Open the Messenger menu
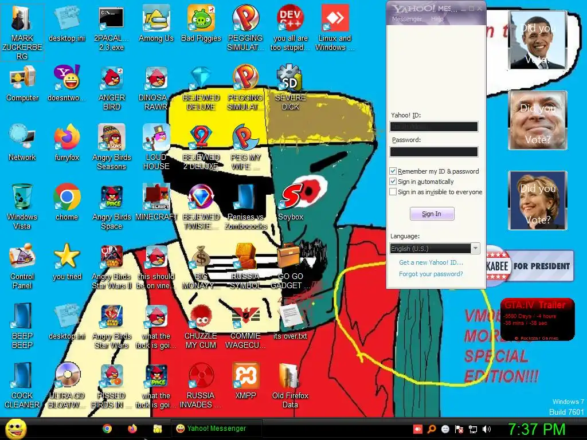The width and height of the screenshot is (587, 440). [x=407, y=19]
